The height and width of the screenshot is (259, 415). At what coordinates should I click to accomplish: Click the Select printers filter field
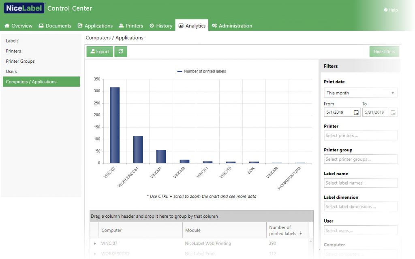pos(360,135)
